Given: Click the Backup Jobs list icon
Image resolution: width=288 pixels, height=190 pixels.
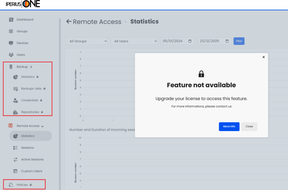Looking at the screenshot, I should point(15,89).
